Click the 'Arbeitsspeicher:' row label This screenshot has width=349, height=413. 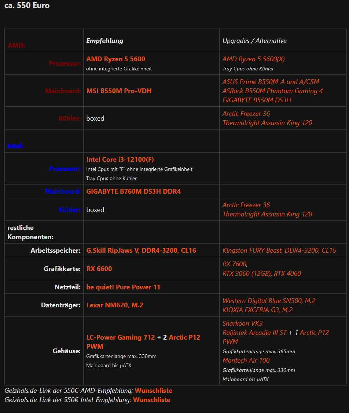coord(55,251)
